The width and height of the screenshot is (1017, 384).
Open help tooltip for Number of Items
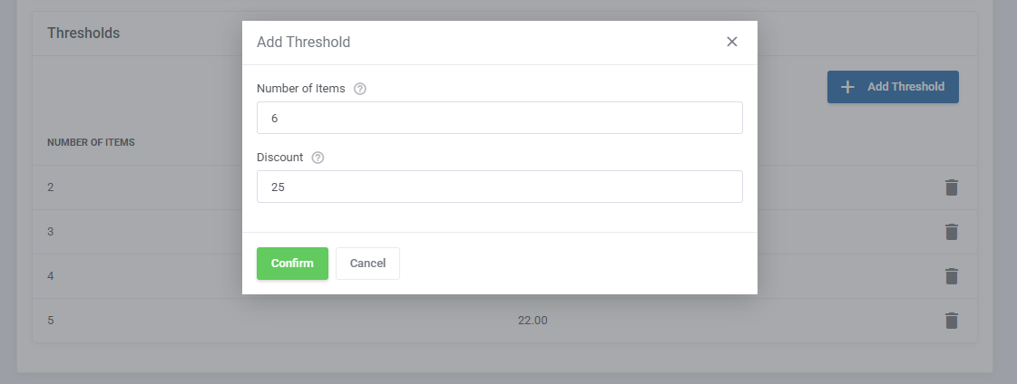pos(360,89)
